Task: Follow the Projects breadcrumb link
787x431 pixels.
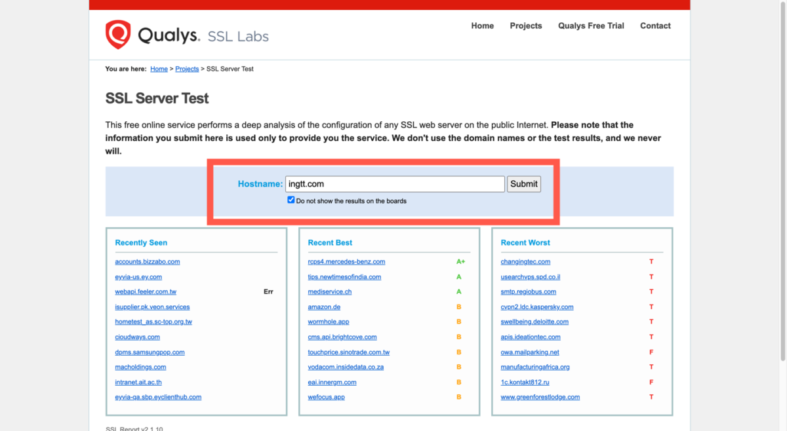Action: (187, 69)
